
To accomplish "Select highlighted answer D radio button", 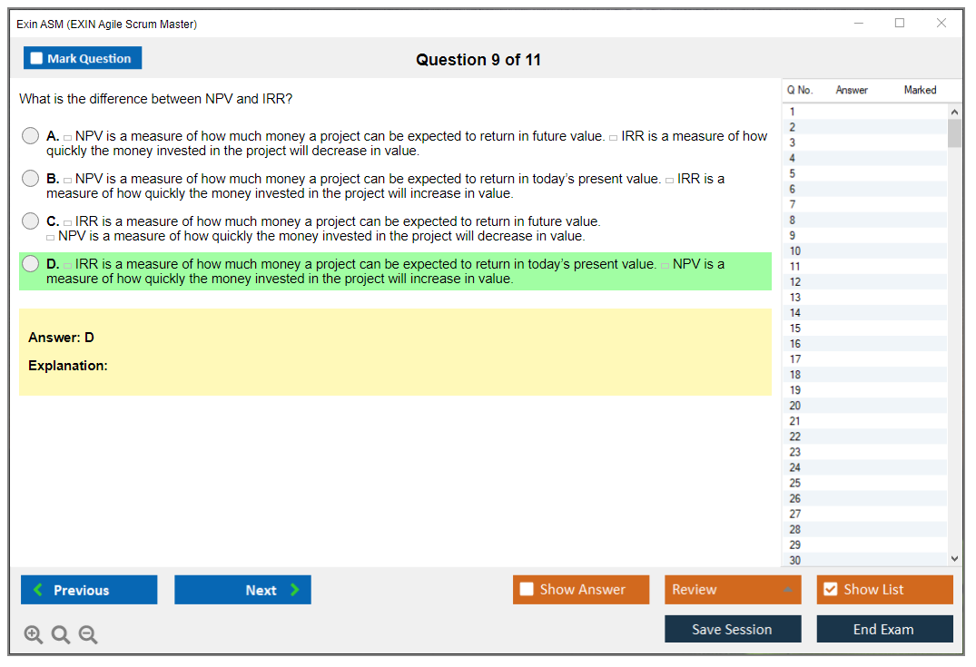I will tap(31, 264).
